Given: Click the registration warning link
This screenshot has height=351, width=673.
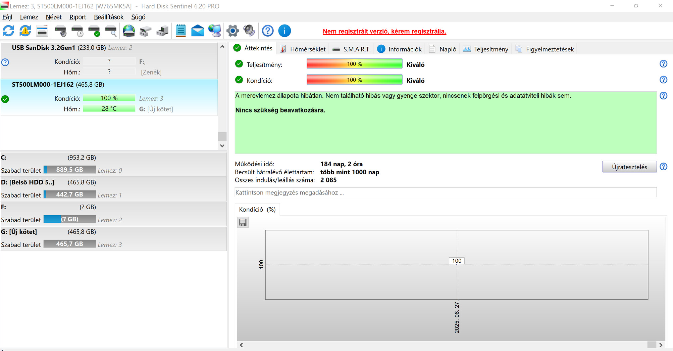Looking at the screenshot, I should click(x=384, y=31).
